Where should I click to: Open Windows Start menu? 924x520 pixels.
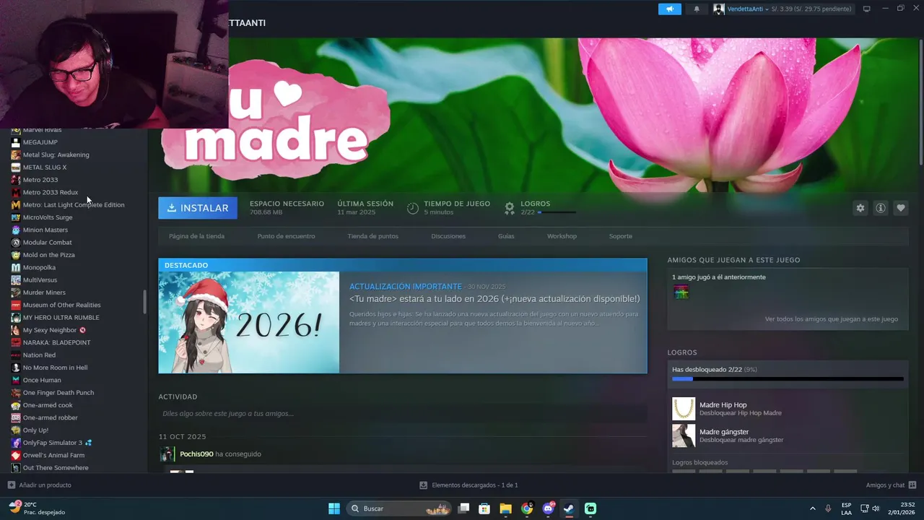pos(334,508)
